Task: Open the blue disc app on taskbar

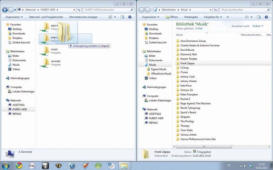Action: pyautogui.click(x=72, y=166)
